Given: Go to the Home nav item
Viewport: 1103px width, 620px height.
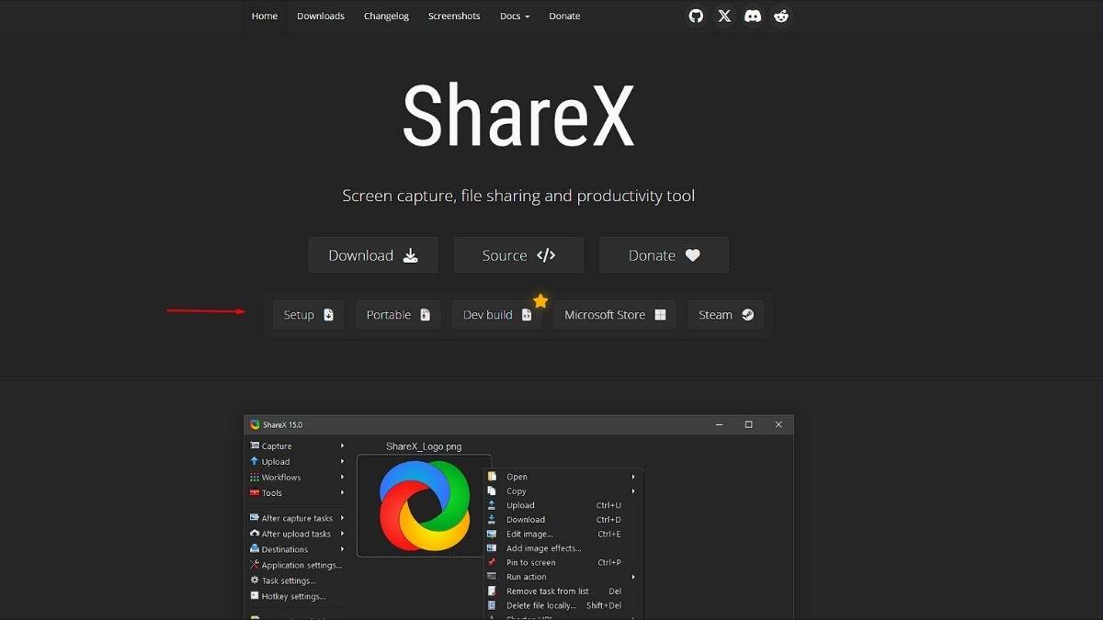Looking at the screenshot, I should click(x=265, y=16).
